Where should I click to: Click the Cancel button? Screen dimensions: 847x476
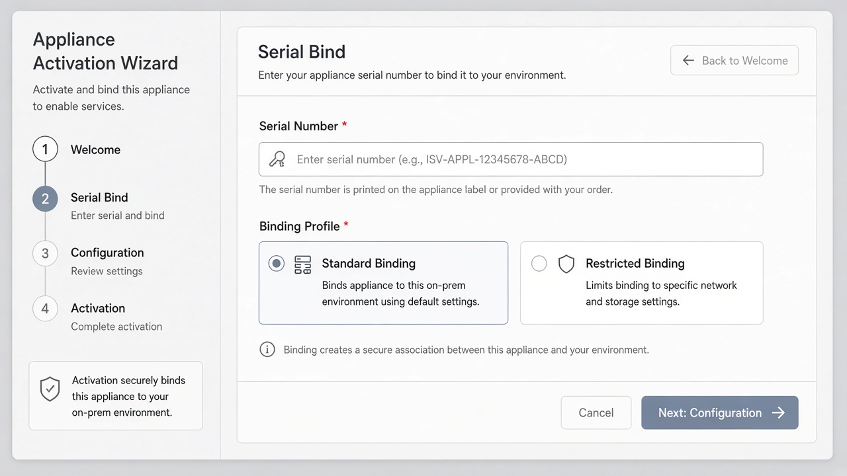[596, 413]
